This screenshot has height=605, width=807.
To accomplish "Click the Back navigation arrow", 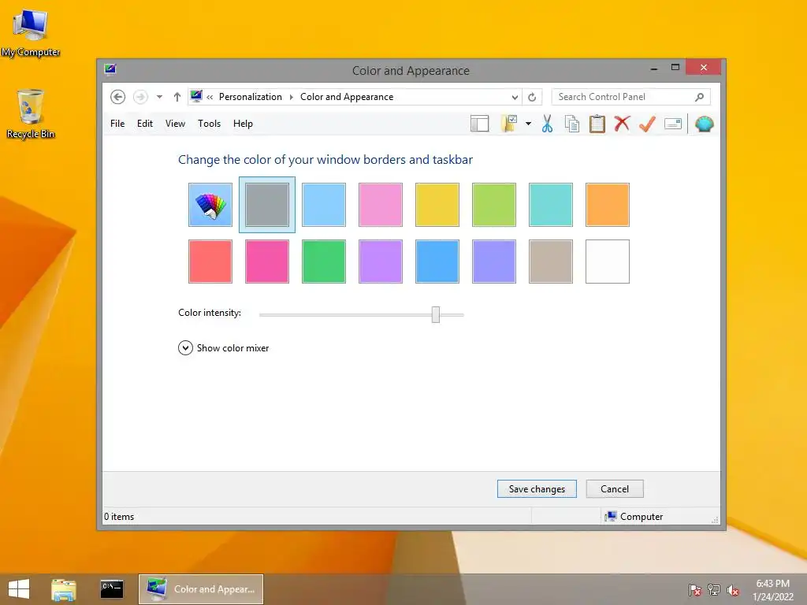I will click(118, 97).
